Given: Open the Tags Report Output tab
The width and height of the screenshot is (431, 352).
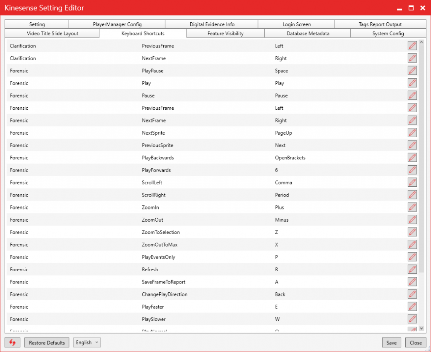Looking at the screenshot, I should click(380, 24).
